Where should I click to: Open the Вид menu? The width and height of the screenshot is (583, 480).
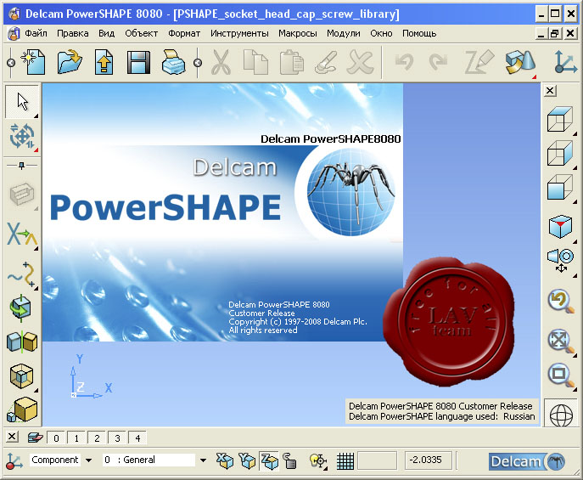click(x=106, y=33)
